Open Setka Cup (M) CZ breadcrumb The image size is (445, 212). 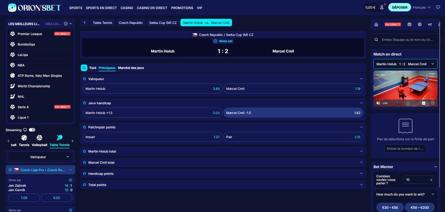(x=163, y=23)
